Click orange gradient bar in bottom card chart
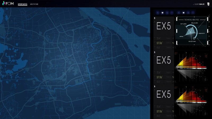Screen dimensions: 212x119 191,101
